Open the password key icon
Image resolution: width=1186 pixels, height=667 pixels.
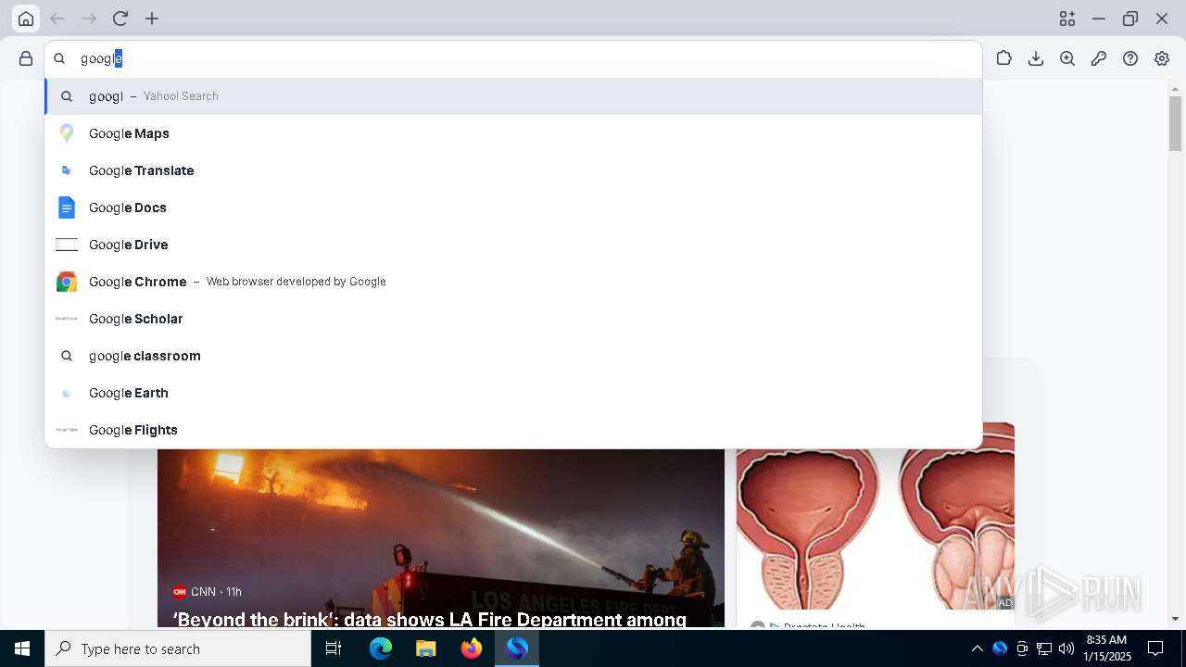tap(1099, 58)
